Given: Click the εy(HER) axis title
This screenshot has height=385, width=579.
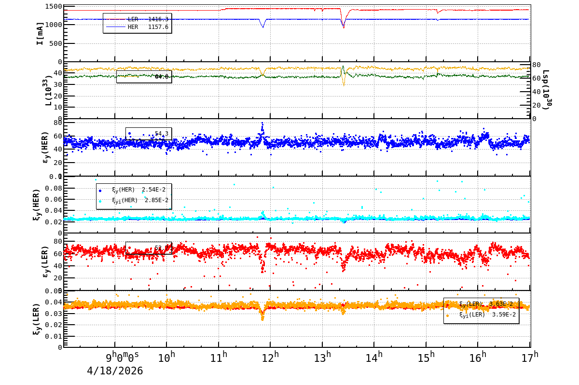Looking at the screenshot, I should (x=45, y=147).
